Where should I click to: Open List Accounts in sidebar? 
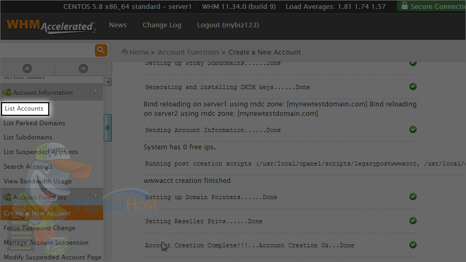pyautogui.click(x=24, y=108)
